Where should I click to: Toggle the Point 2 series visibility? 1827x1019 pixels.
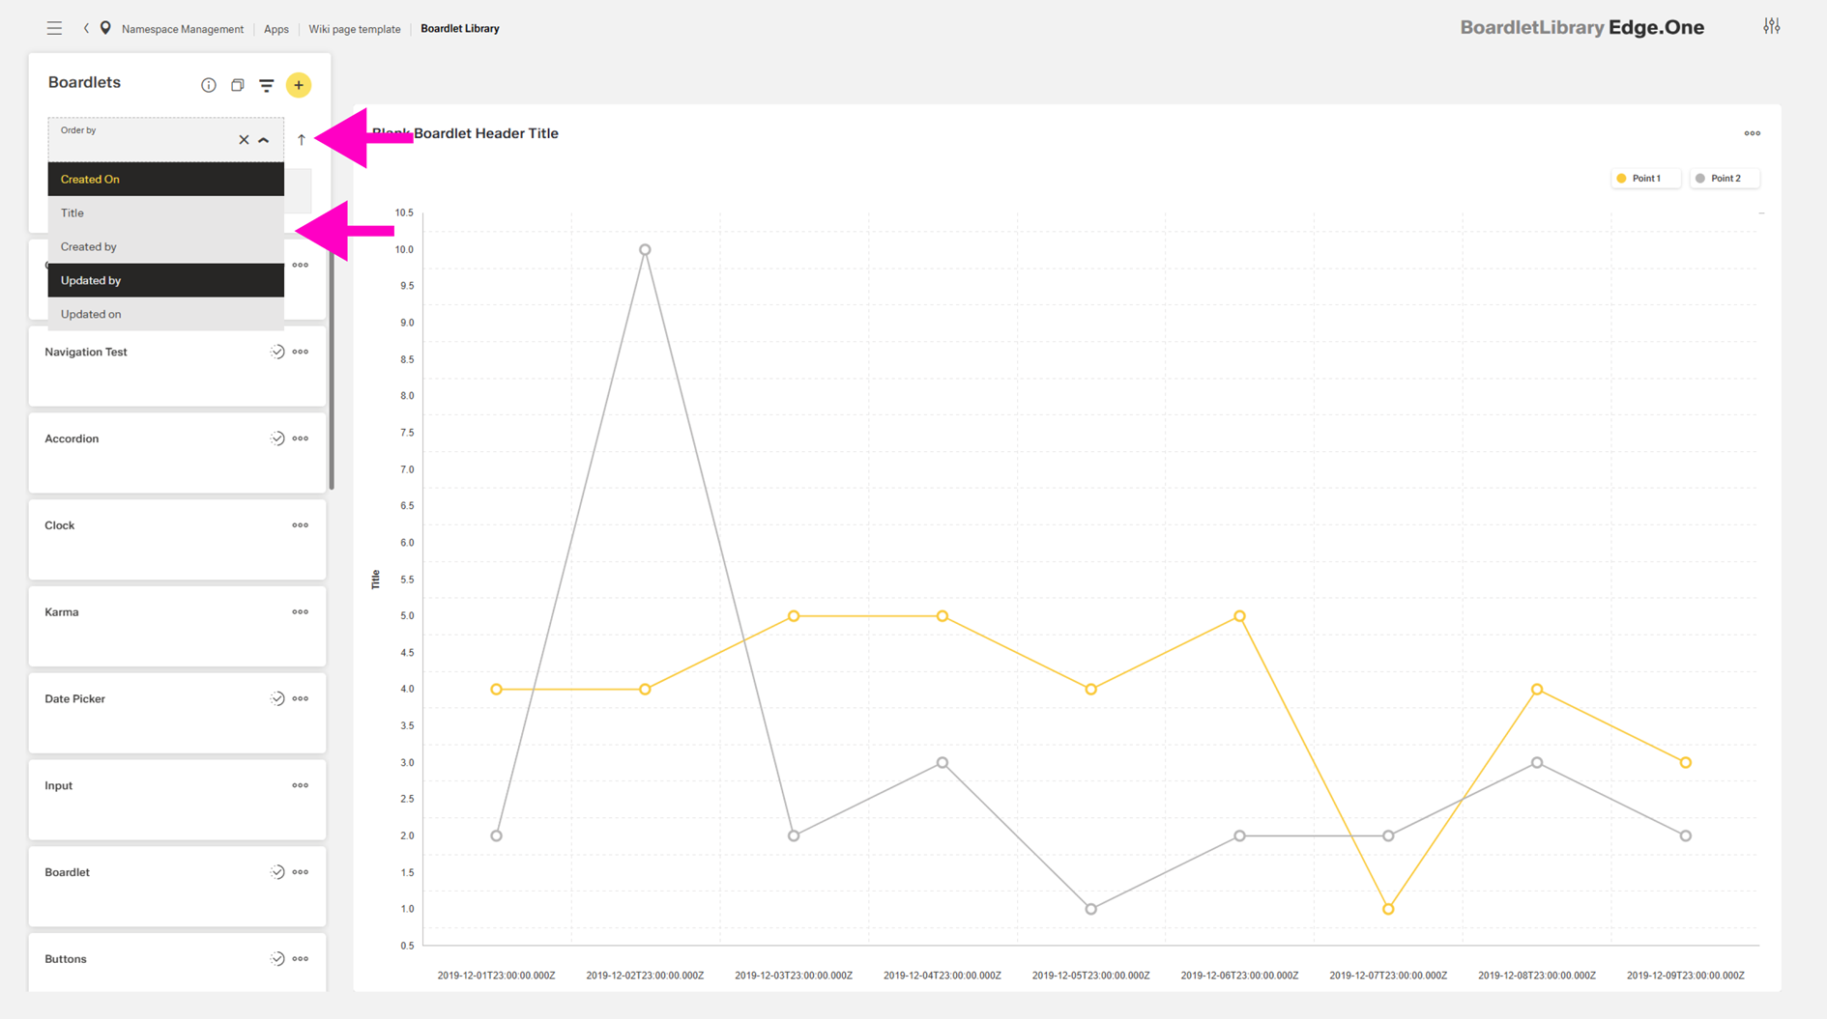point(1724,178)
